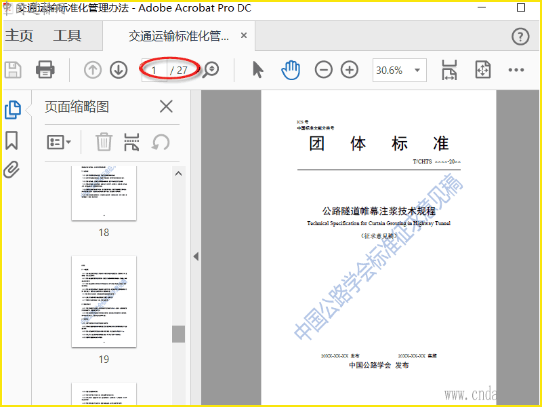This screenshot has height=407, width=542.
Task: Select the 交通运输标准化管... document tab
Action: [x=179, y=36]
